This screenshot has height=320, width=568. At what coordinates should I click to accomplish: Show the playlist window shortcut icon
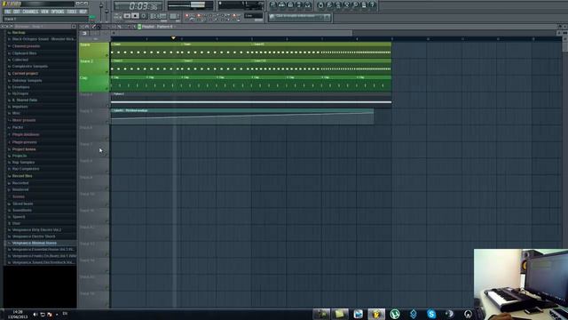pos(273,5)
